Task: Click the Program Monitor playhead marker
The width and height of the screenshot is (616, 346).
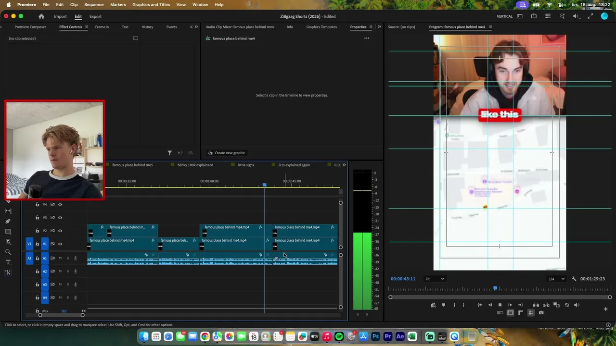Action: point(495,288)
